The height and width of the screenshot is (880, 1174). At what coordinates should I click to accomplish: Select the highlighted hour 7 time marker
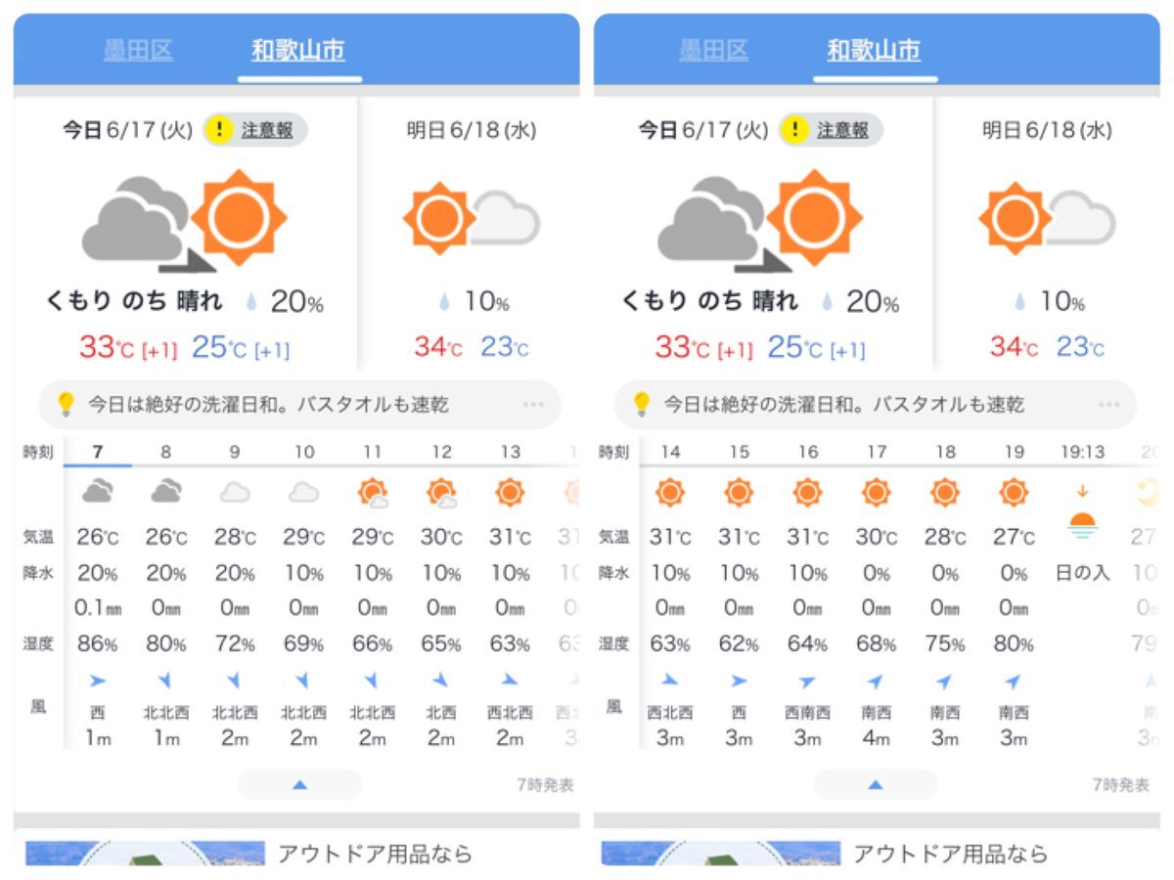98,452
